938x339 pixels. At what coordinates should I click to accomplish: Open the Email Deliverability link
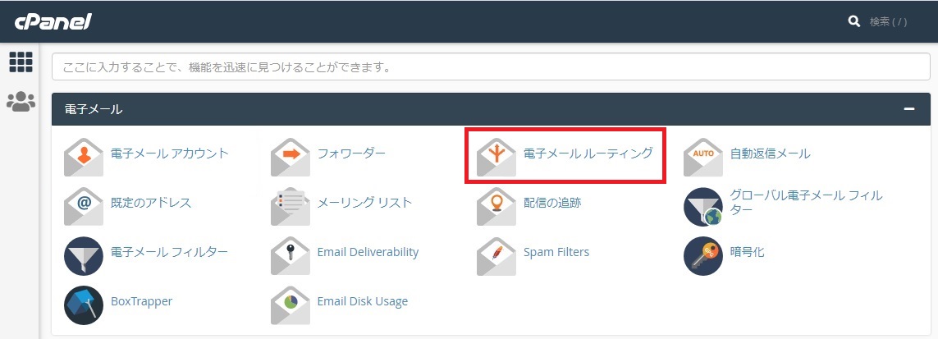(368, 252)
